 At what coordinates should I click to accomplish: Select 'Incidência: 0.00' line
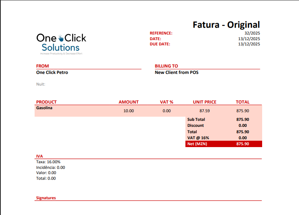pos(50,167)
